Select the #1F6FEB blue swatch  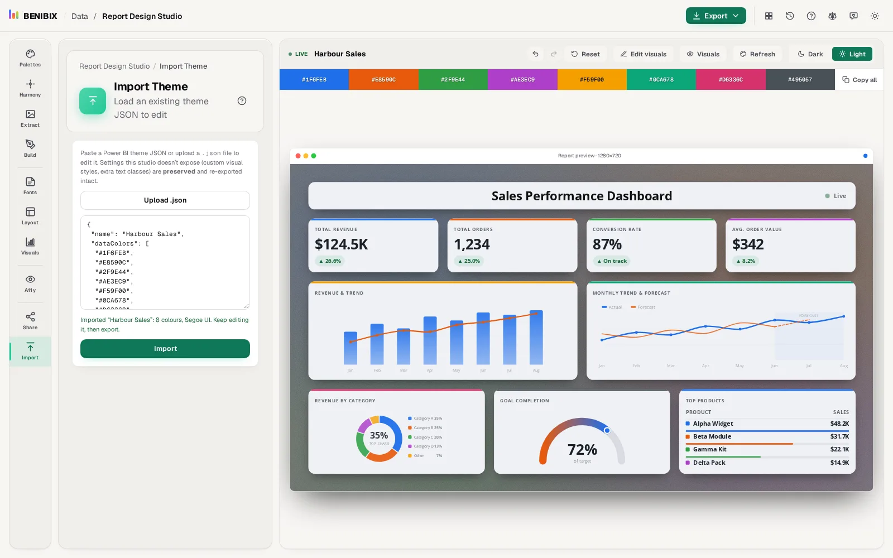click(314, 80)
